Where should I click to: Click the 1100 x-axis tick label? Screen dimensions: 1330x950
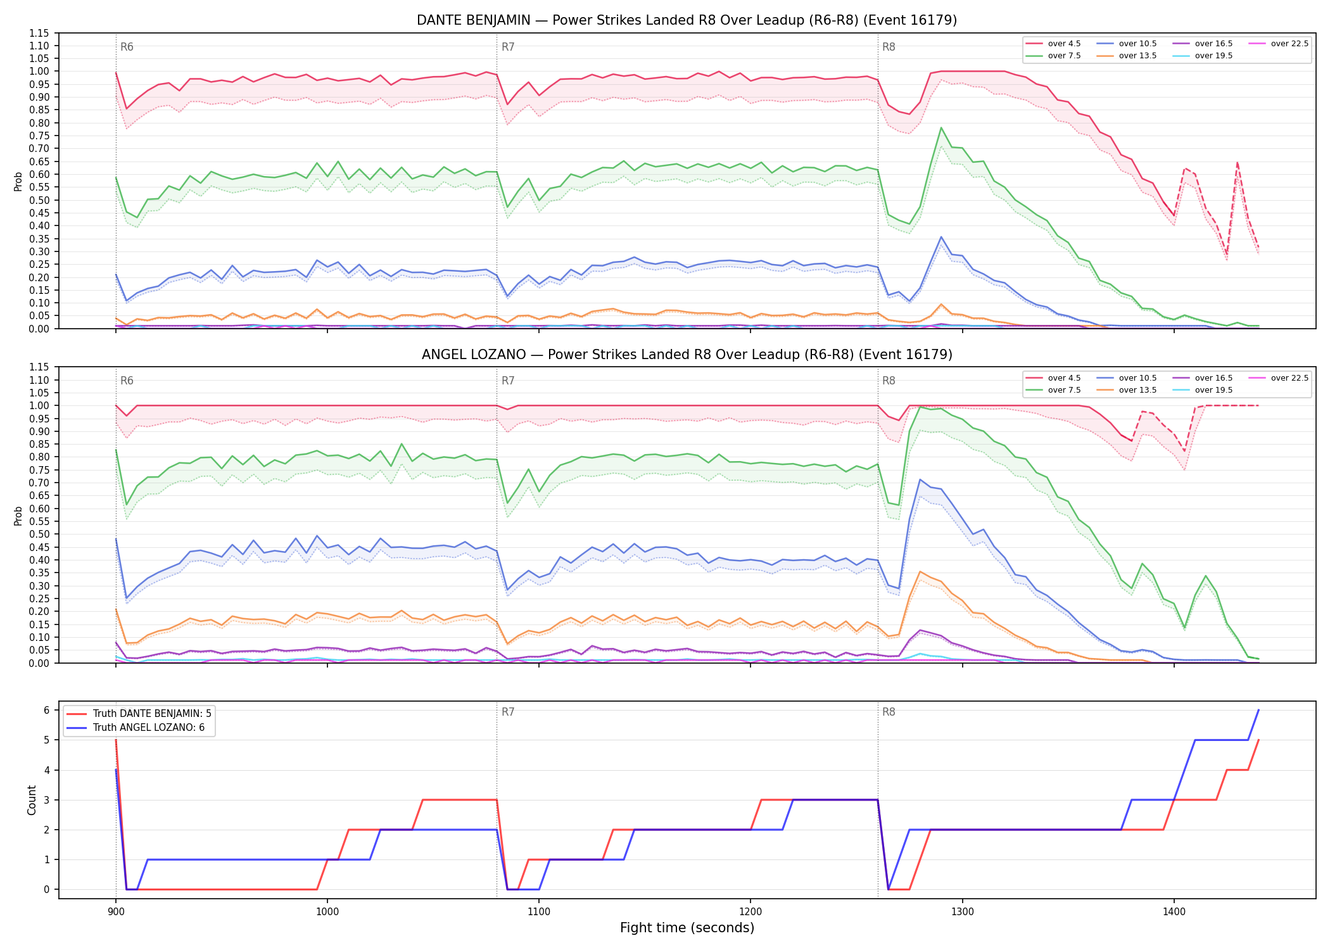point(539,911)
